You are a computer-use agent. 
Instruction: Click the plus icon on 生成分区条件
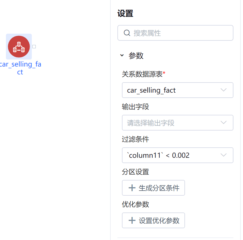[132, 188]
